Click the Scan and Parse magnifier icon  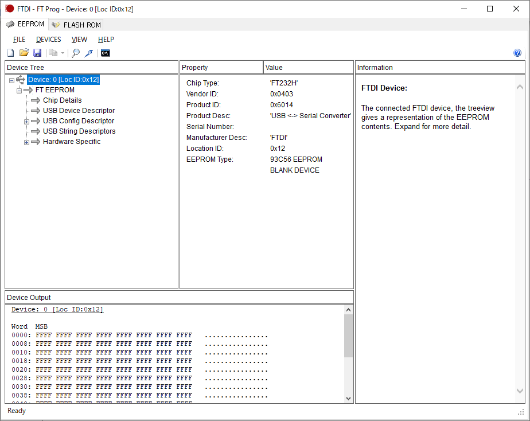(76, 53)
